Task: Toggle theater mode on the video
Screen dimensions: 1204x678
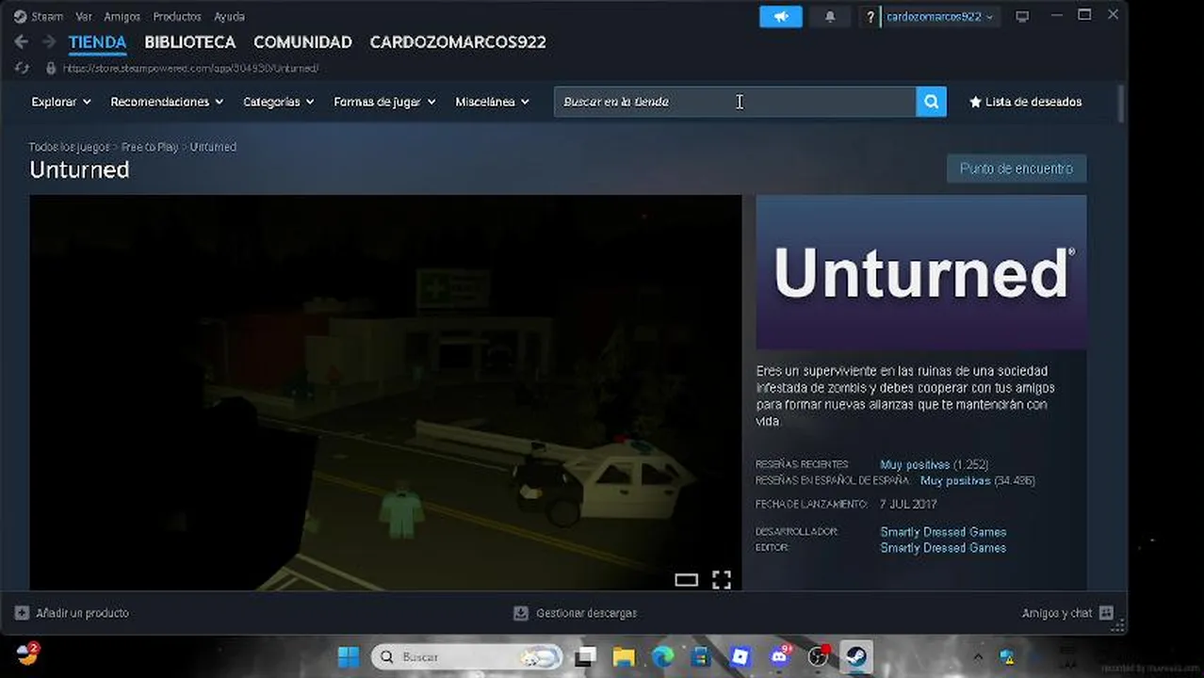Action: coord(686,580)
